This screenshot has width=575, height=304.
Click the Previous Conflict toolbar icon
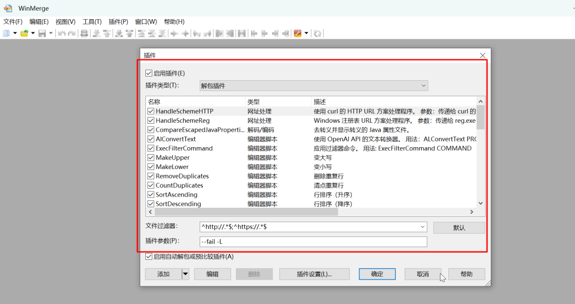tap(129, 33)
